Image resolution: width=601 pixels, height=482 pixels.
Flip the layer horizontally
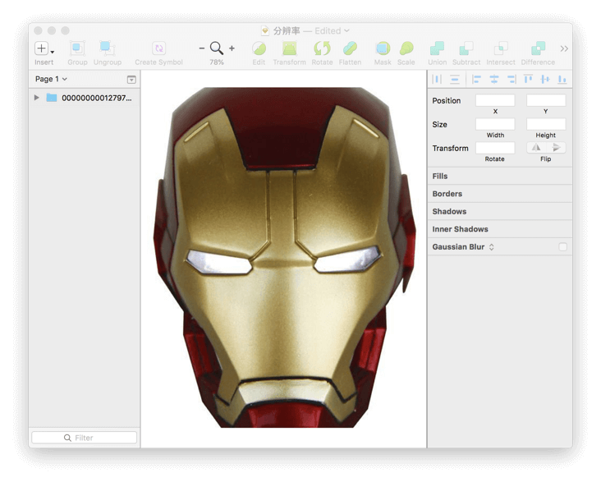(x=536, y=148)
